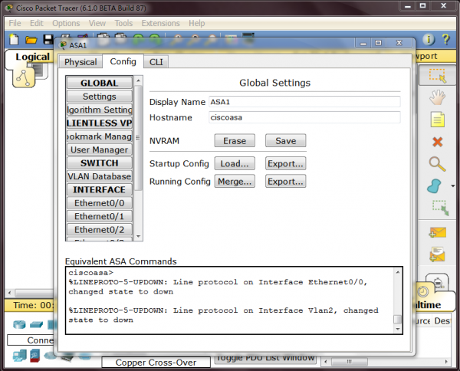Click ASA commands box scroll up arrow
460x371 pixels.
(397, 272)
